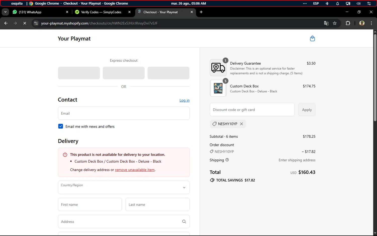
Task: Click the Chrome back arrow
Action: pyautogui.click(x=6, y=23)
